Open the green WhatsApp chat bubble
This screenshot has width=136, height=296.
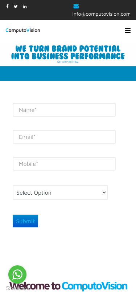point(17,274)
